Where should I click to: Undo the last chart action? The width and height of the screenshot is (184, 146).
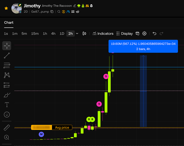coord(154,34)
